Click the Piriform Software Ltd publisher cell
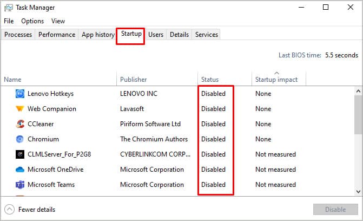Screen dimensions: 363x221 click(150, 124)
